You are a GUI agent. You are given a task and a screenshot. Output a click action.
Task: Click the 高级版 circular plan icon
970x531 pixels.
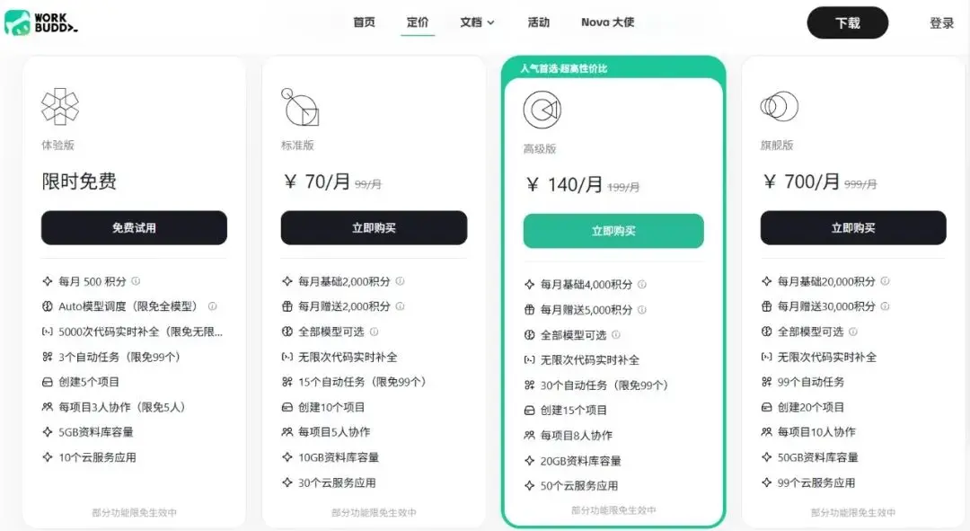[542, 111]
